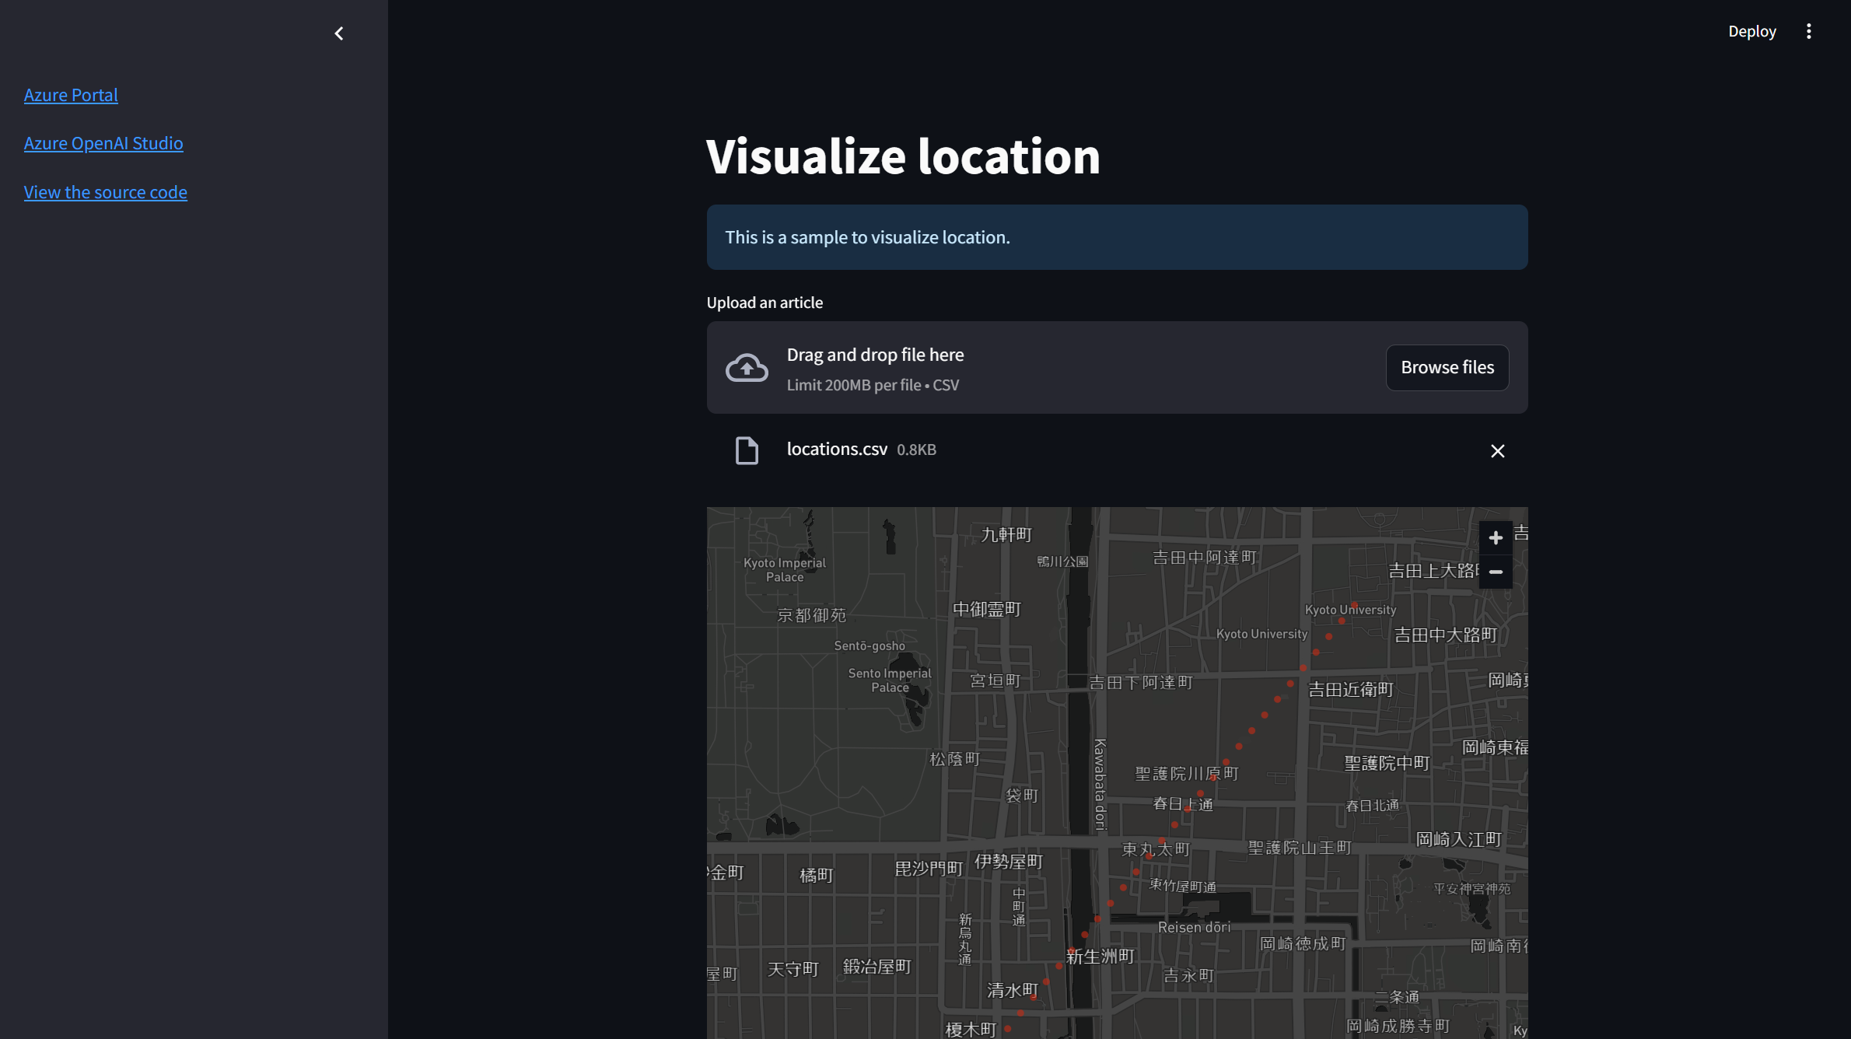Click the Visualize location heading
Screen dimensions: 1851x1039
tap(903, 156)
